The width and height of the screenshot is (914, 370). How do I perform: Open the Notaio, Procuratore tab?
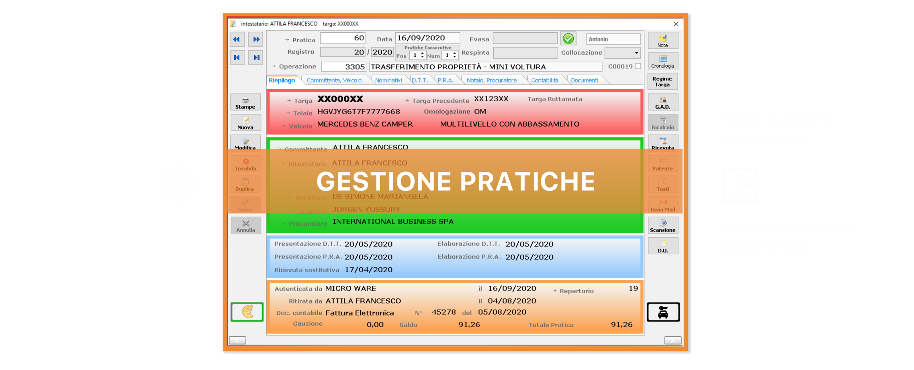491,81
